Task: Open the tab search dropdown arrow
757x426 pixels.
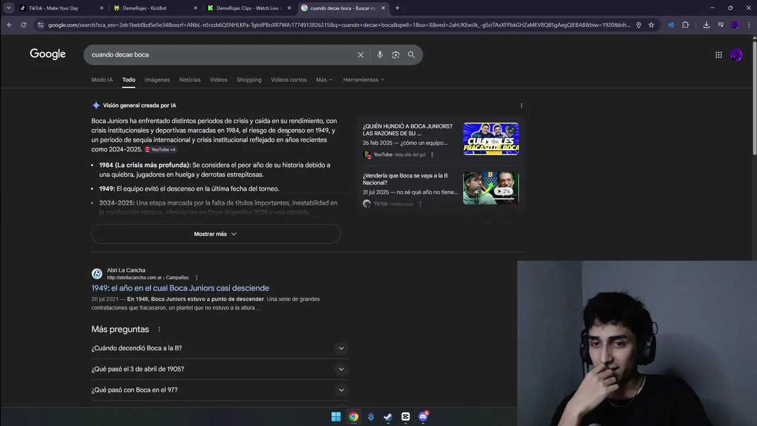Action: click(8, 8)
